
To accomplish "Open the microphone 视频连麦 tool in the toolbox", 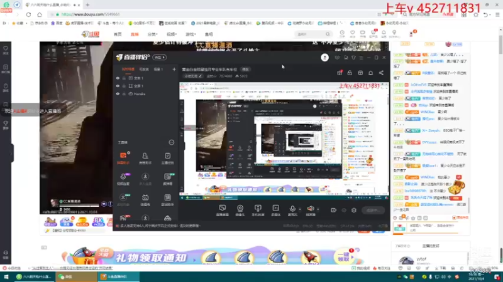I will 123,179.
